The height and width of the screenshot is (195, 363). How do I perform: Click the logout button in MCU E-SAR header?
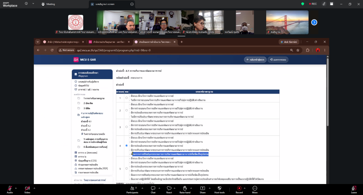(278, 60)
